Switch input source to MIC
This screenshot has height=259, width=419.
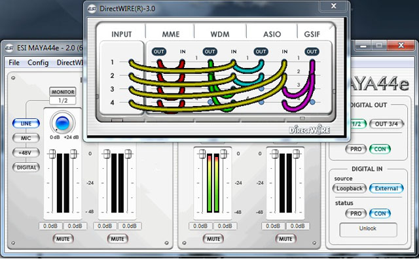26,138
